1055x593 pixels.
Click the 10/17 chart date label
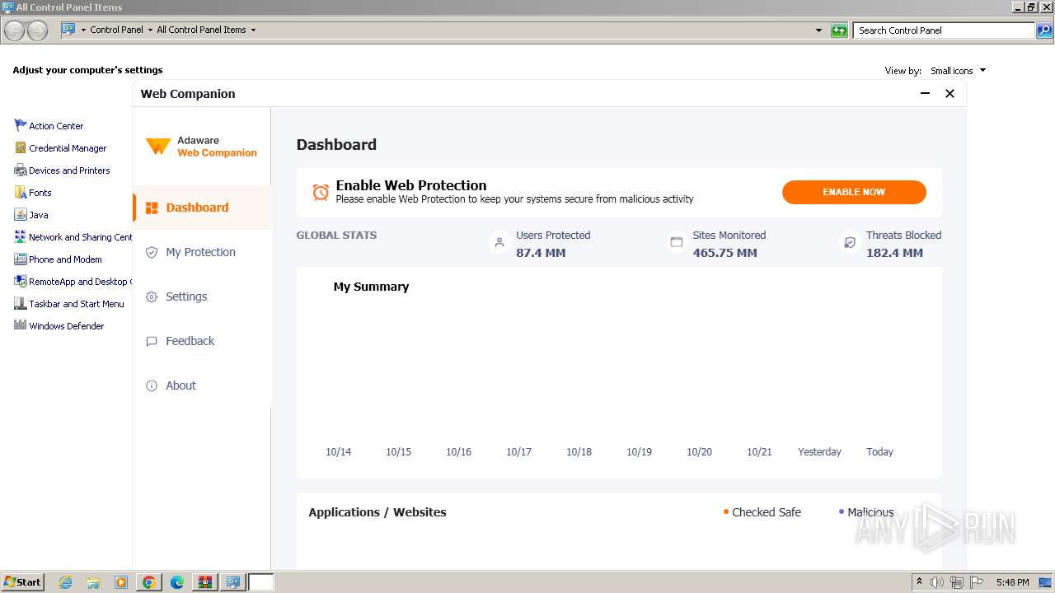click(518, 451)
